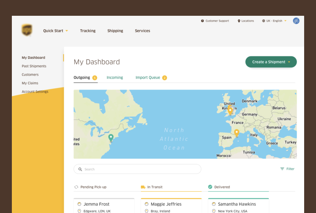Click the In Transit truck icon
The height and width of the screenshot is (213, 316).
click(x=143, y=187)
